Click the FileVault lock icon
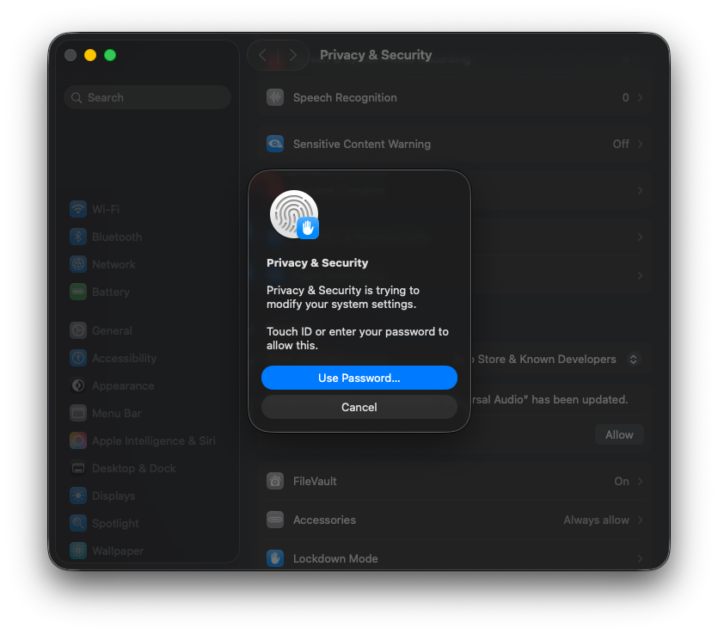Viewport: 718px width, 634px height. [x=275, y=481]
